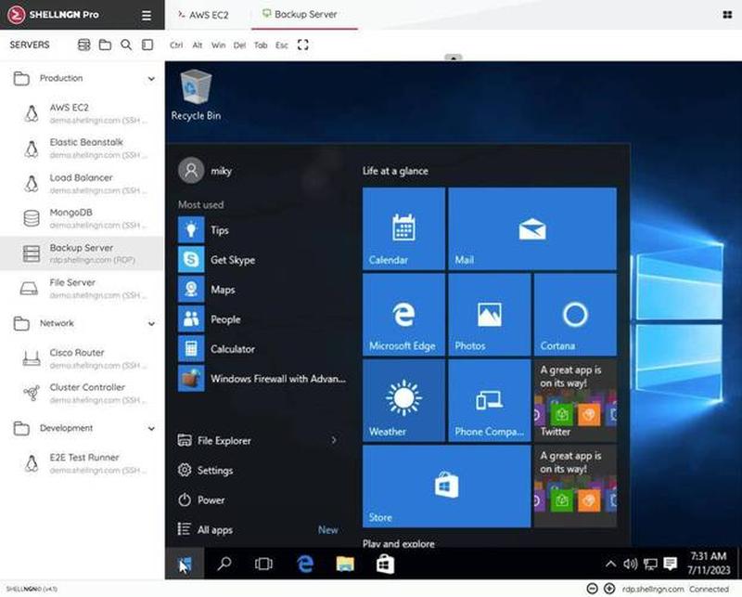Open Action Center notifications icon
Image resolution: width=742 pixels, height=597 pixels.
point(670,564)
